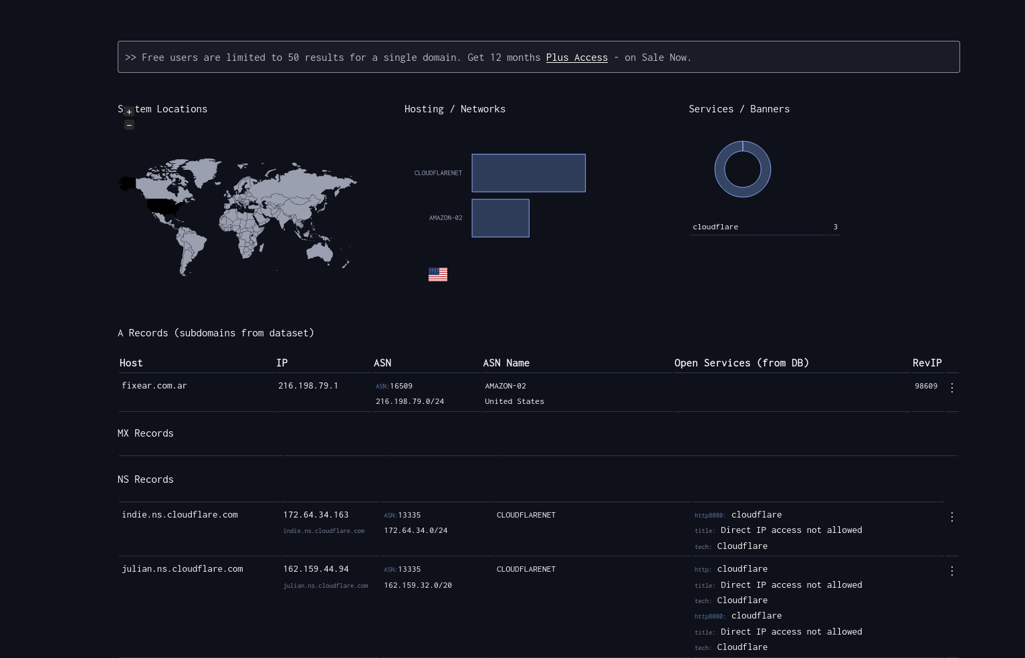This screenshot has height=658, width=1025.
Task: Click the CLOUDFLARENET bar in hosting chart
Action: click(x=528, y=173)
